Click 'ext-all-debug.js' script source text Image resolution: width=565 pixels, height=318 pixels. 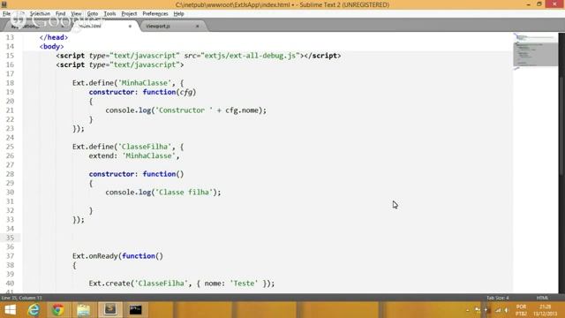pos(251,56)
